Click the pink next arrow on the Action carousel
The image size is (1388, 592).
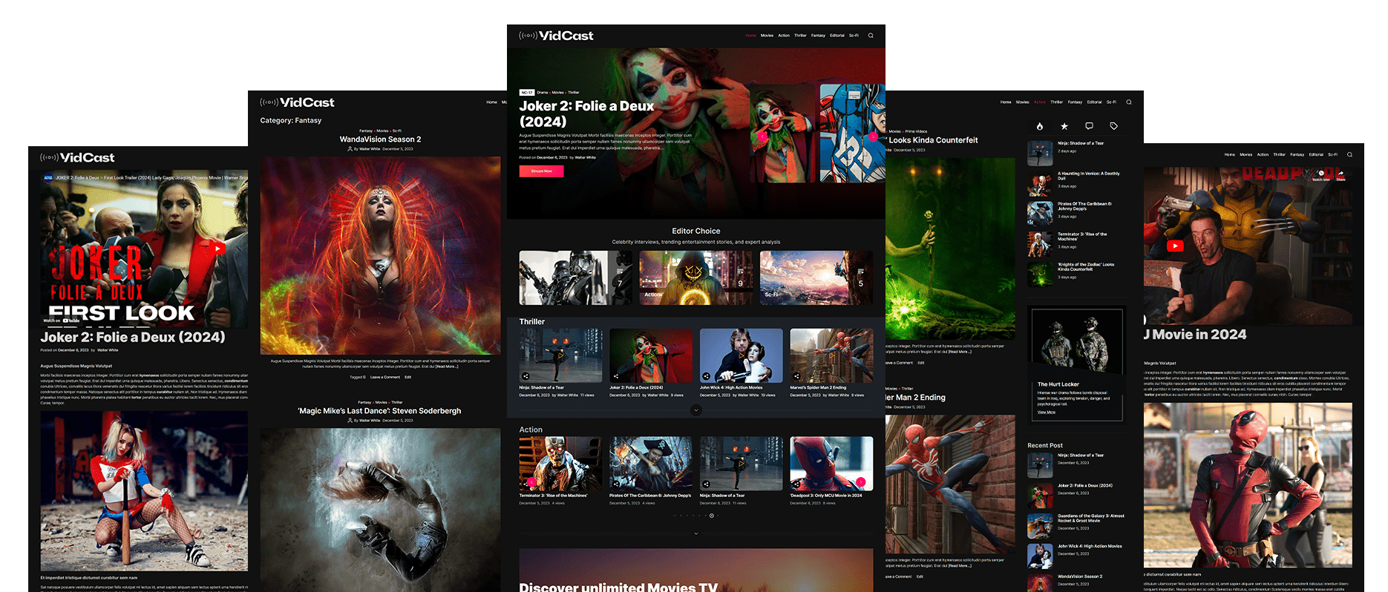[x=861, y=482]
